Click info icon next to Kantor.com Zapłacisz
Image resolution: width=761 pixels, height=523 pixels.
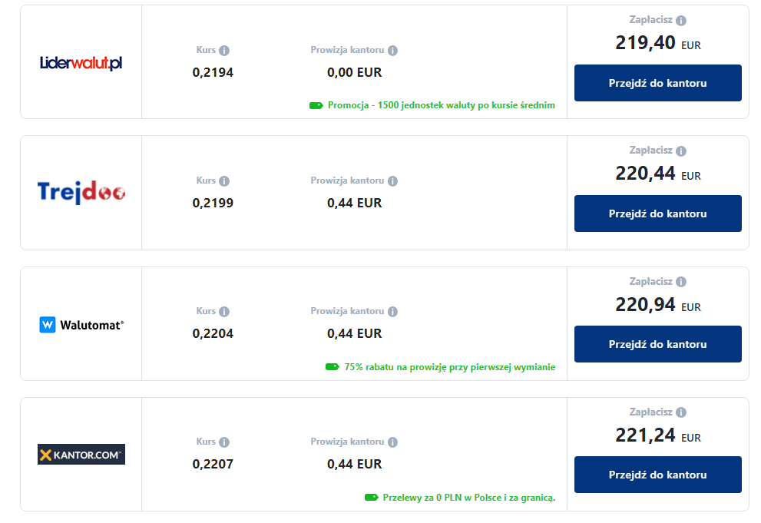[681, 412]
